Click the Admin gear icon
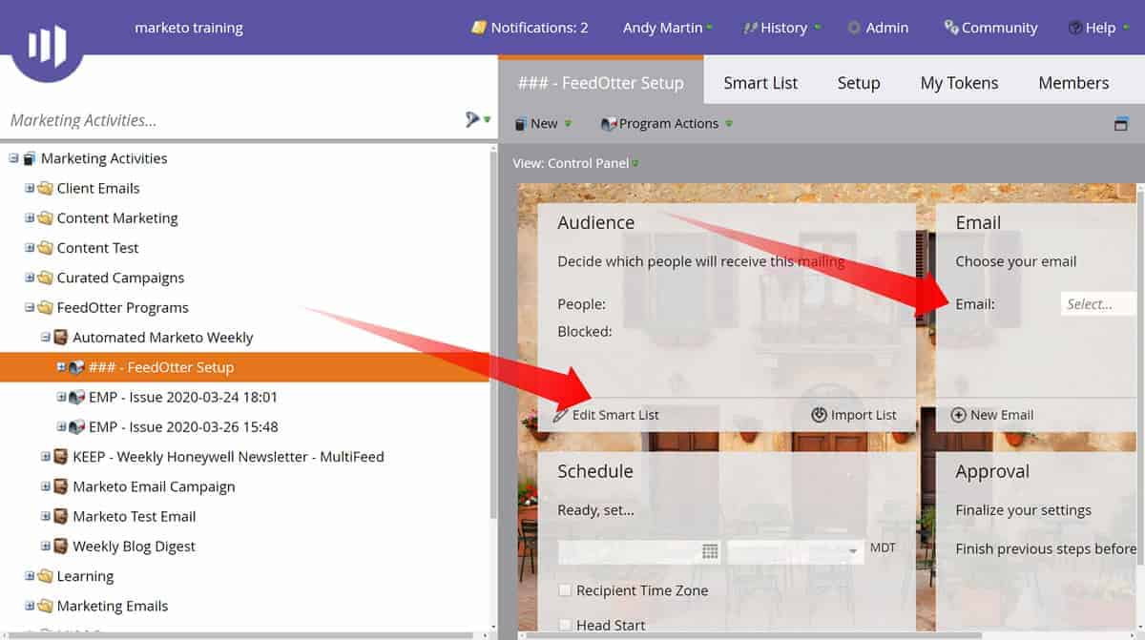 [854, 28]
